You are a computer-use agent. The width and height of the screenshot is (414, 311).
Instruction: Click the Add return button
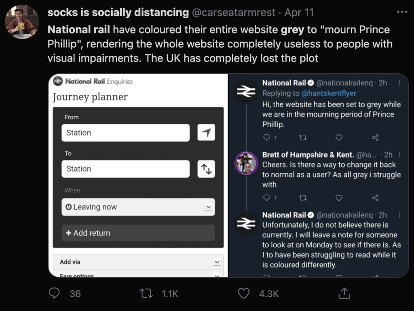click(138, 233)
